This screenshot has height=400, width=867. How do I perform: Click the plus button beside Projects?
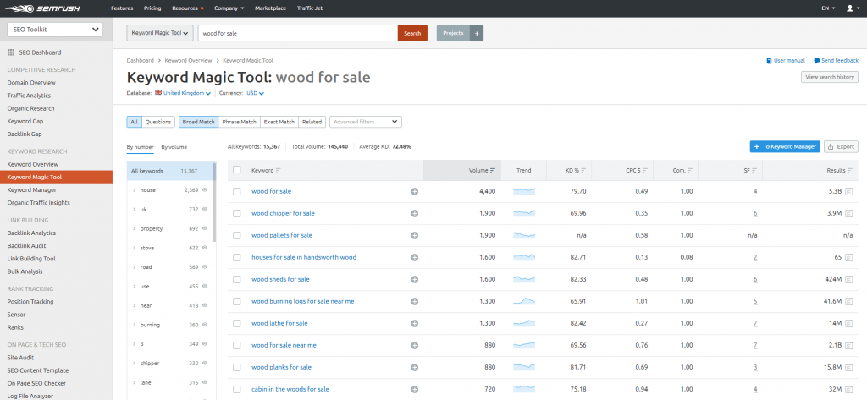coord(477,33)
